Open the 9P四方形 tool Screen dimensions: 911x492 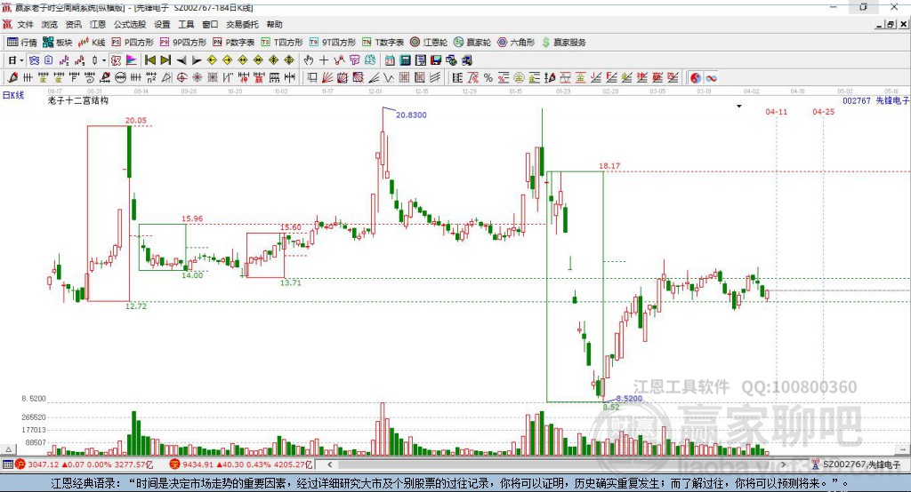(183, 43)
